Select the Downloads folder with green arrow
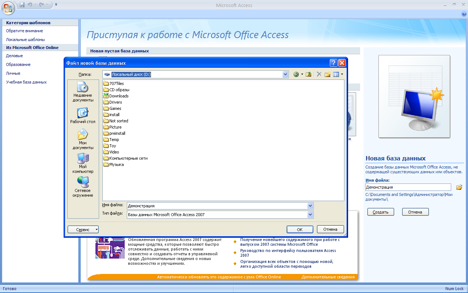468x293 pixels. (x=116, y=96)
